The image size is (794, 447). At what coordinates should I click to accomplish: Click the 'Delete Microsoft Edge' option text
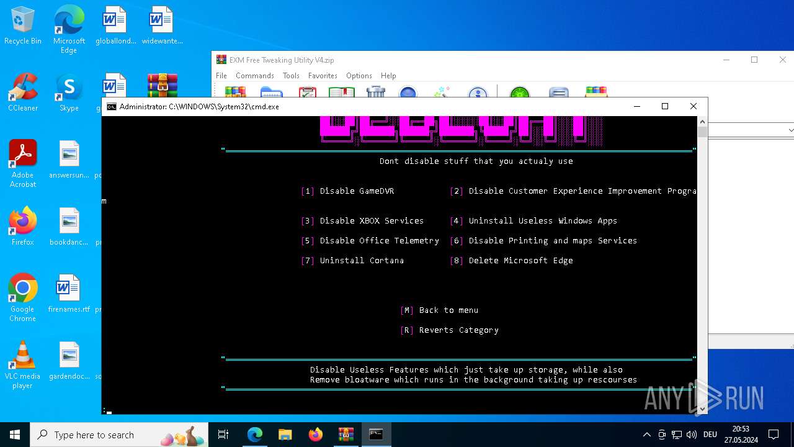520,261
